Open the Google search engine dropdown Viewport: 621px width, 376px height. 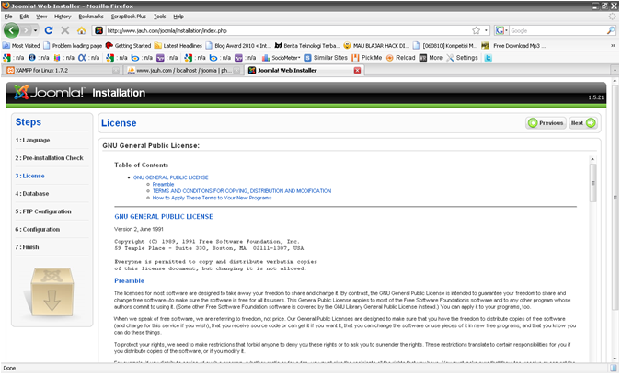click(501, 30)
